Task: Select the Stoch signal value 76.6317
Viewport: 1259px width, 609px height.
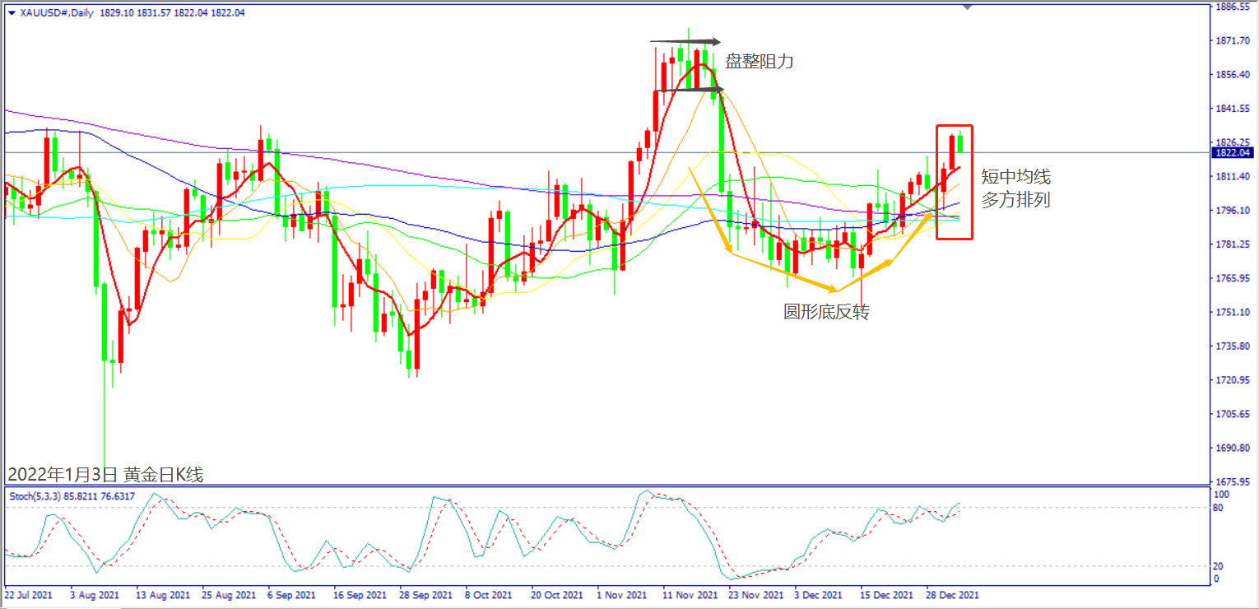Action: click(x=118, y=496)
